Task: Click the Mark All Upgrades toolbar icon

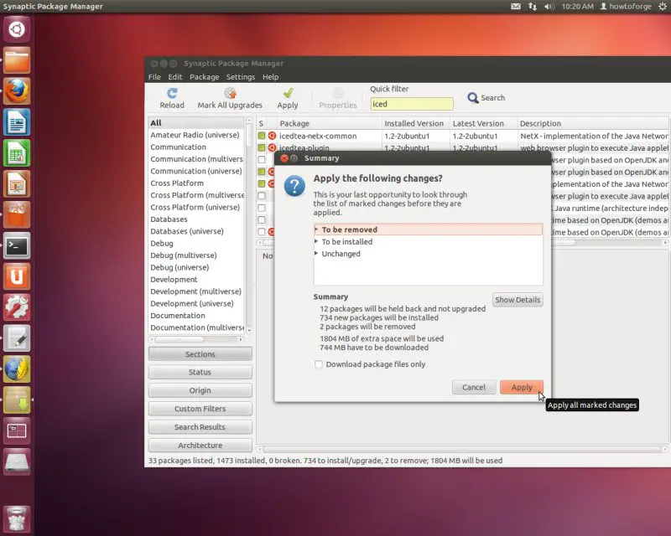Action: pyautogui.click(x=230, y=93)
